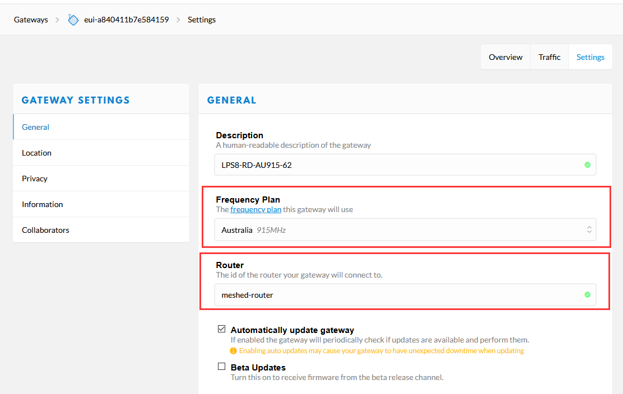This screenshot has width=623, height=394.
Task: Click the green validation icon in the Description field
Action: pyautogui.click(x=587, y=165)
